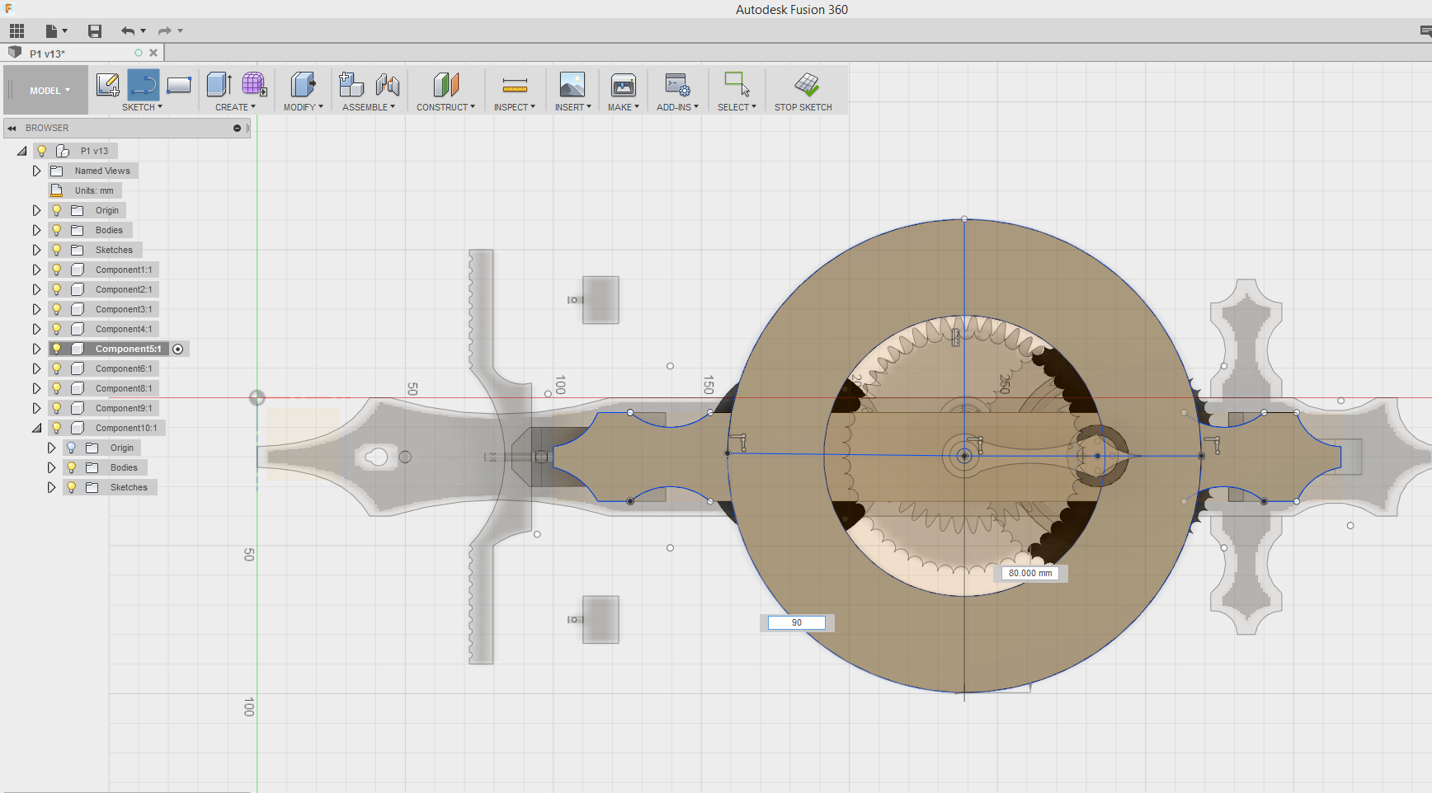
Task: Toggle visibility of Component6:1
Action: point(57,368)
